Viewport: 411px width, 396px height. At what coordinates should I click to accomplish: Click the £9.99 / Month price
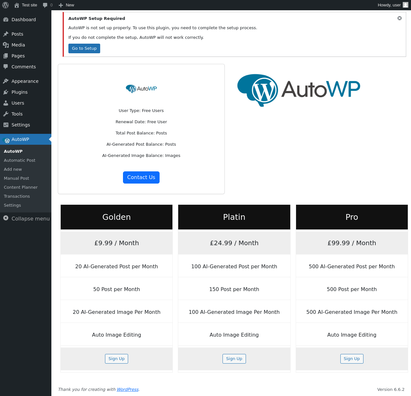click(117, 243)
